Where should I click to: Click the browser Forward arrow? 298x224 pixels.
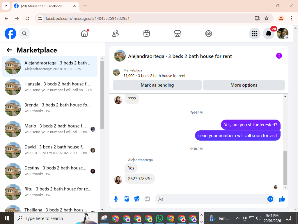pyautogui.click(x=17, y=18)
